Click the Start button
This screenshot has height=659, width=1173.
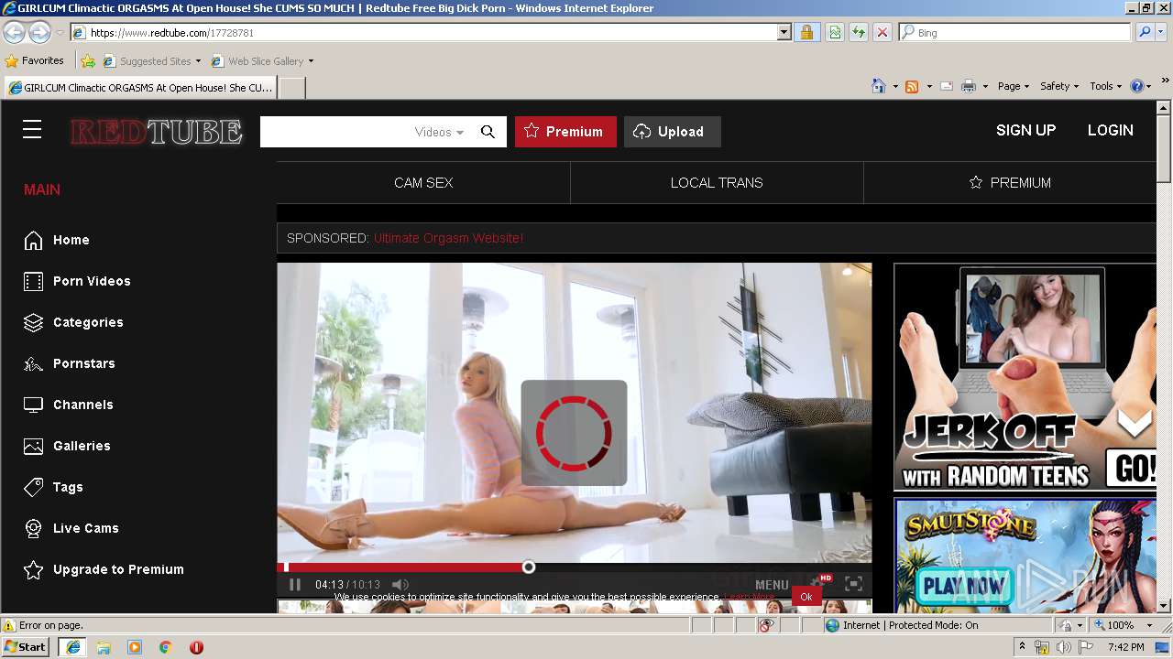26,647
